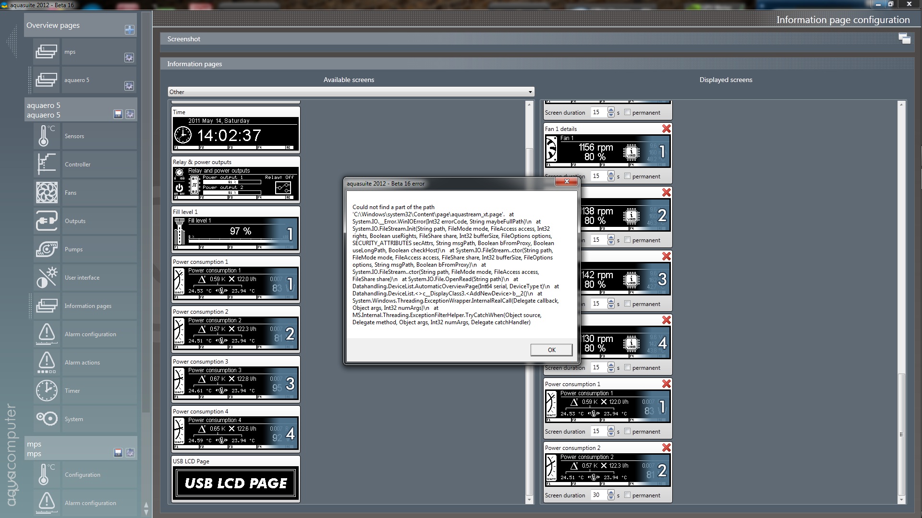Increase Power consumption 2 screen duration

(611, 493)
